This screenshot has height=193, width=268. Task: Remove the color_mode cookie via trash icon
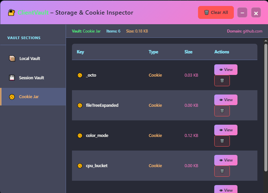coord(222,141)
